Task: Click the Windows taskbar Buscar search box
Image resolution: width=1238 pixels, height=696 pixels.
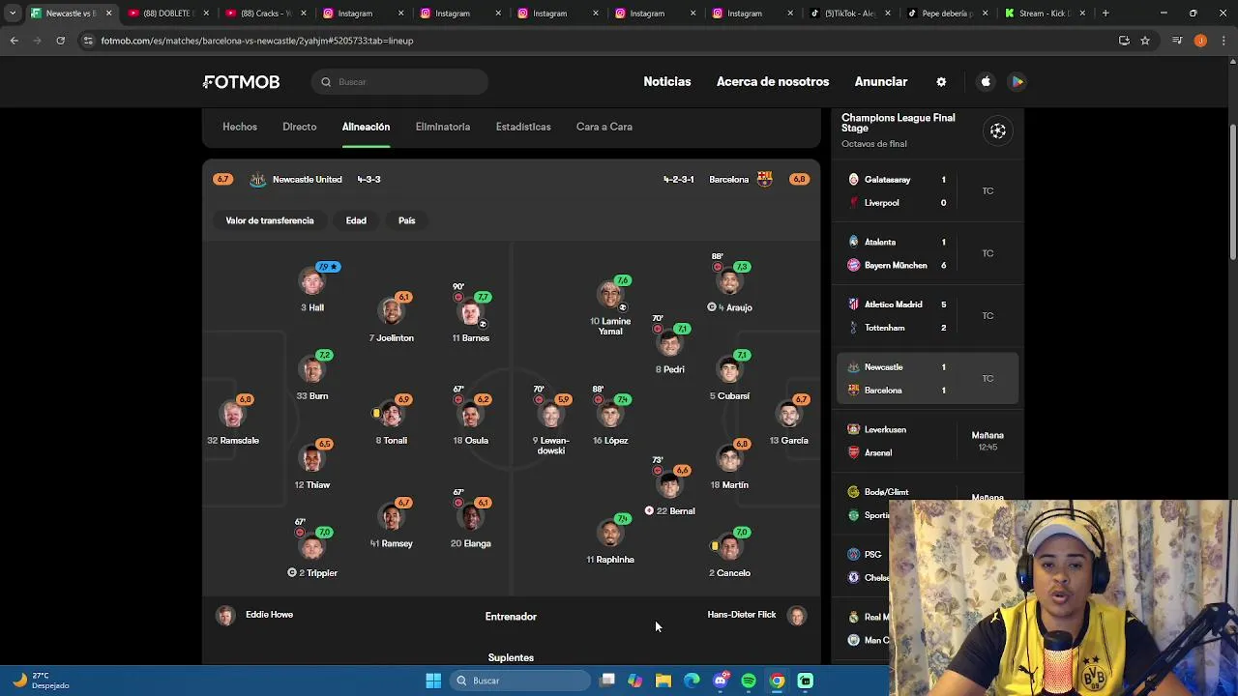Action: coord(520,681)
